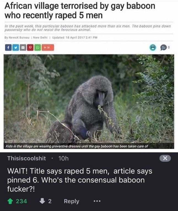
Task: Open the comments bubble icon
Action: (x=163, y=48)
